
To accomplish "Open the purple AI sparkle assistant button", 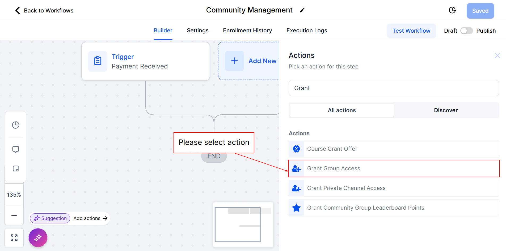I will [x=38, y=238].
